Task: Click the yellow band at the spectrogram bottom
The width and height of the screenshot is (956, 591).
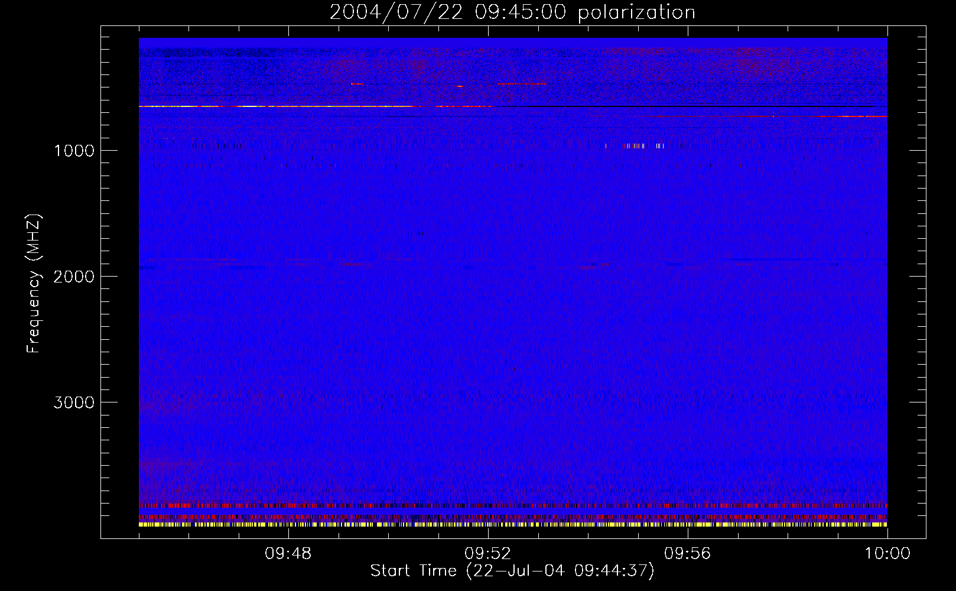Action: click(513, 524)
